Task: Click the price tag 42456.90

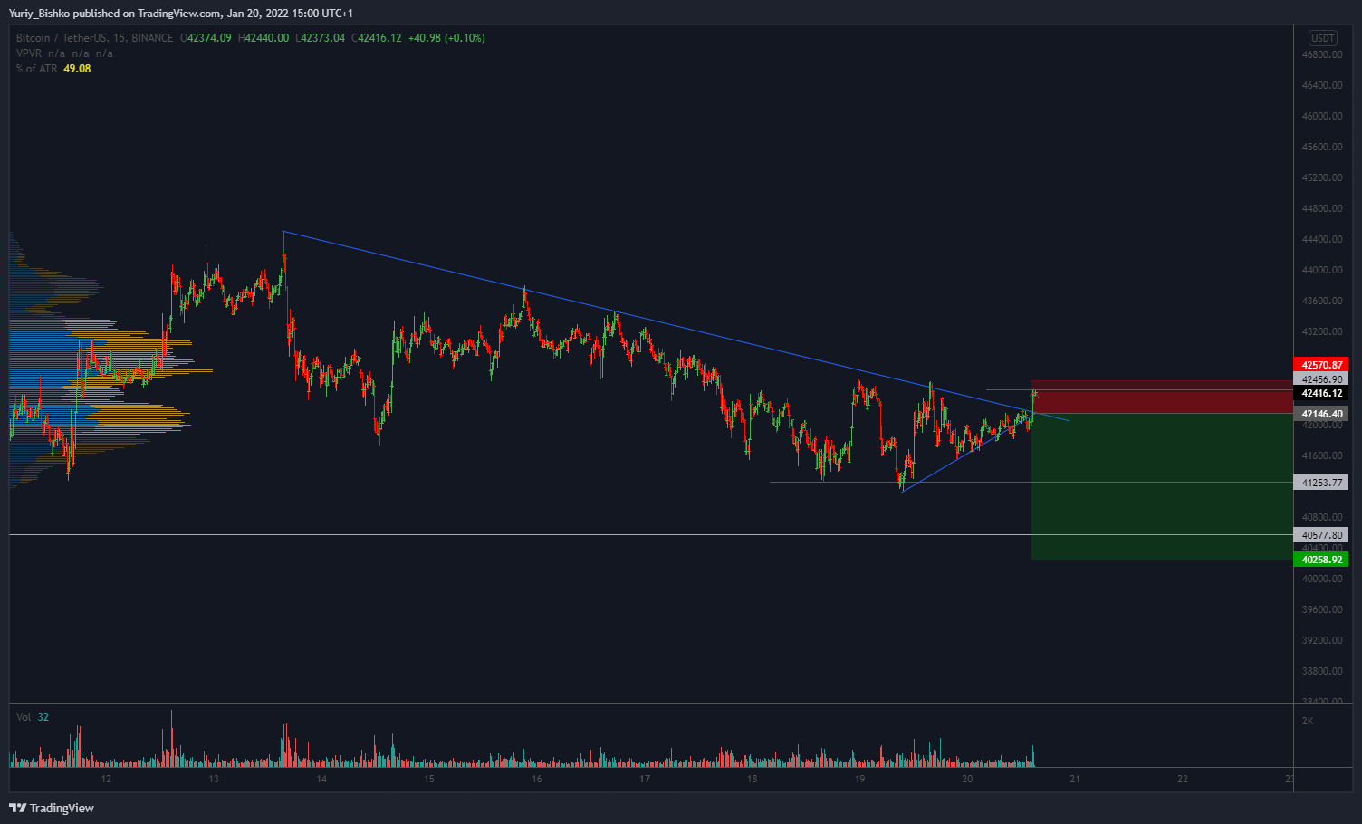Action: tap(1321, 379)
